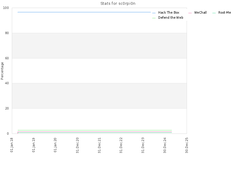Viewport: 237px width, 178px height.
Task: Click the x-axis date 30.Dec.25
Action: pos(187,145)
